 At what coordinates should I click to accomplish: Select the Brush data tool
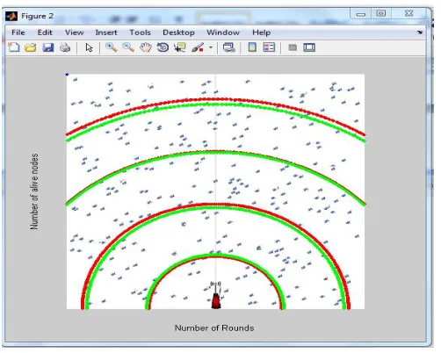coord(198,47)
